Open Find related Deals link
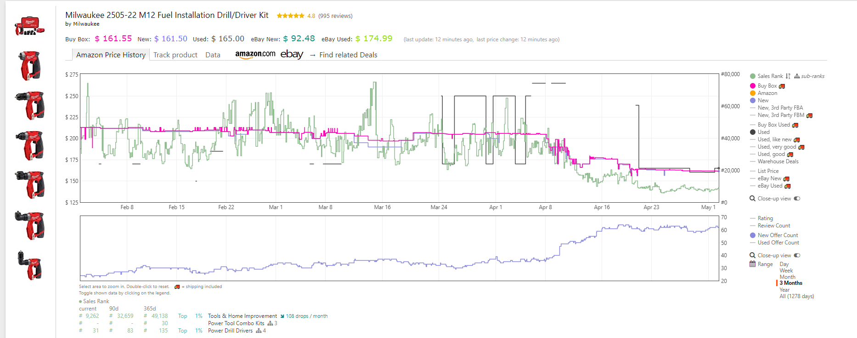The height and width of the screenshot is (338, 857). point(348,55)
